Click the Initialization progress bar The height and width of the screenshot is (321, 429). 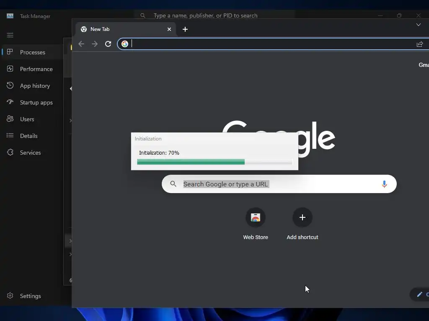coord(215,162)
